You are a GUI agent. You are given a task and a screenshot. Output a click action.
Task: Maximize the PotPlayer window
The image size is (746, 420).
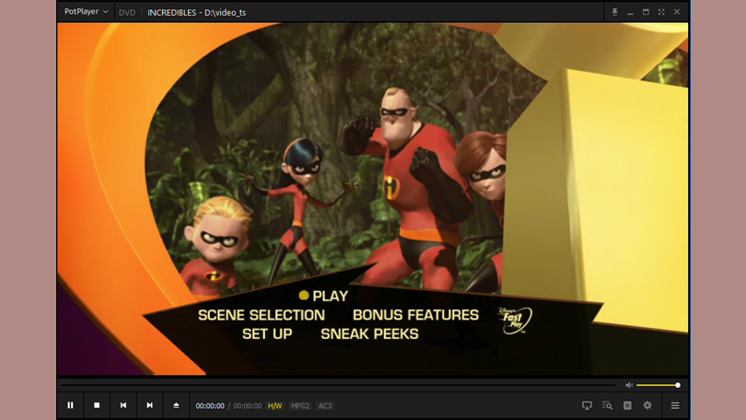point(646,12)
